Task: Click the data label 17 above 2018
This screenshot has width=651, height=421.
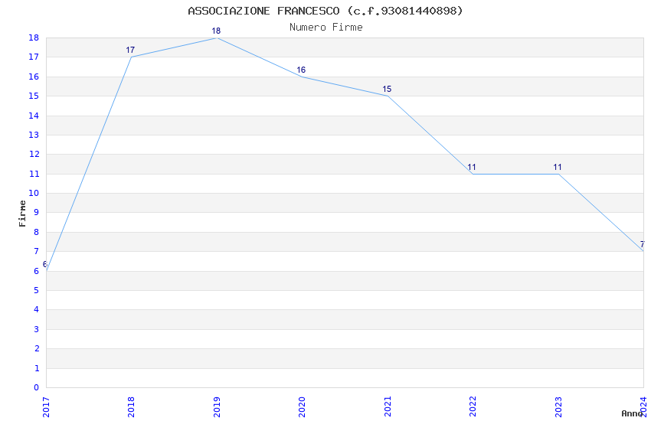Action: [x=130, y=50]
